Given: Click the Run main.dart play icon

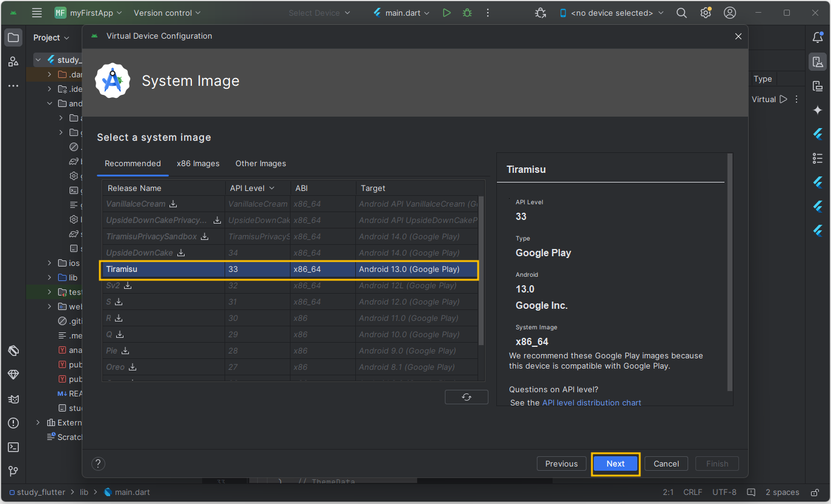Looking at the screenshot, I should coord(447,13).
